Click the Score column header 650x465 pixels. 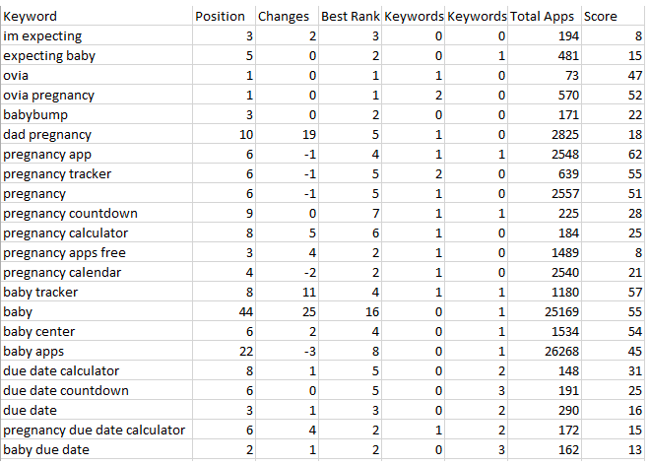614,16
